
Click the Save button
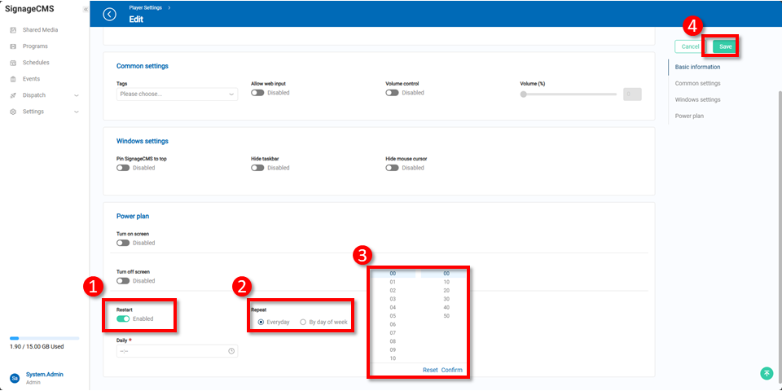coord(725,46)
